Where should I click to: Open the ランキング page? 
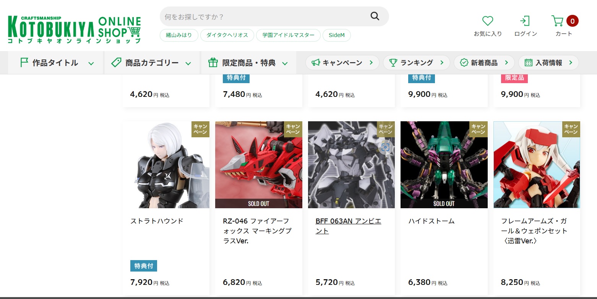417,63
